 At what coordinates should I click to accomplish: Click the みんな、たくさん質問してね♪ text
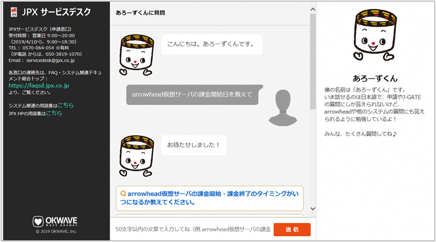click(360, 134)
